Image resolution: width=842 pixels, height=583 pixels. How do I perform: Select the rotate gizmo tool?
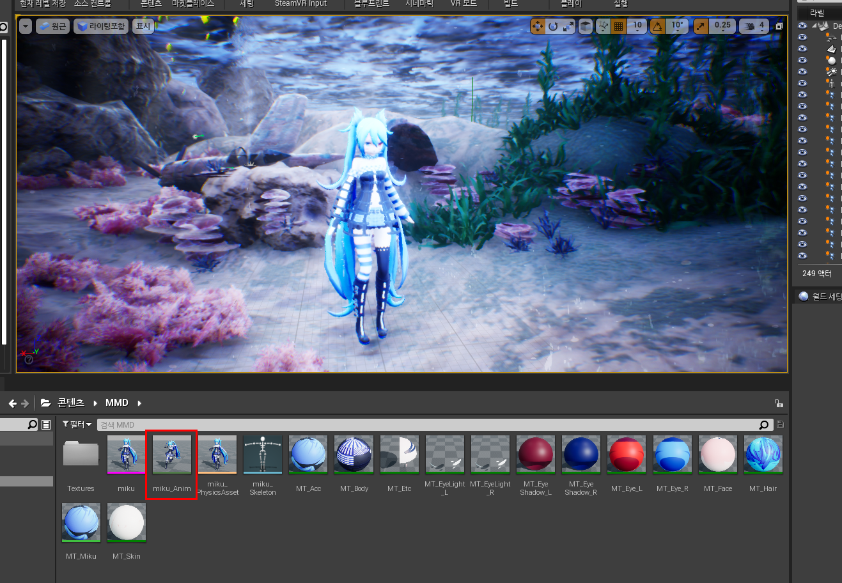click(x=552, y=26)
